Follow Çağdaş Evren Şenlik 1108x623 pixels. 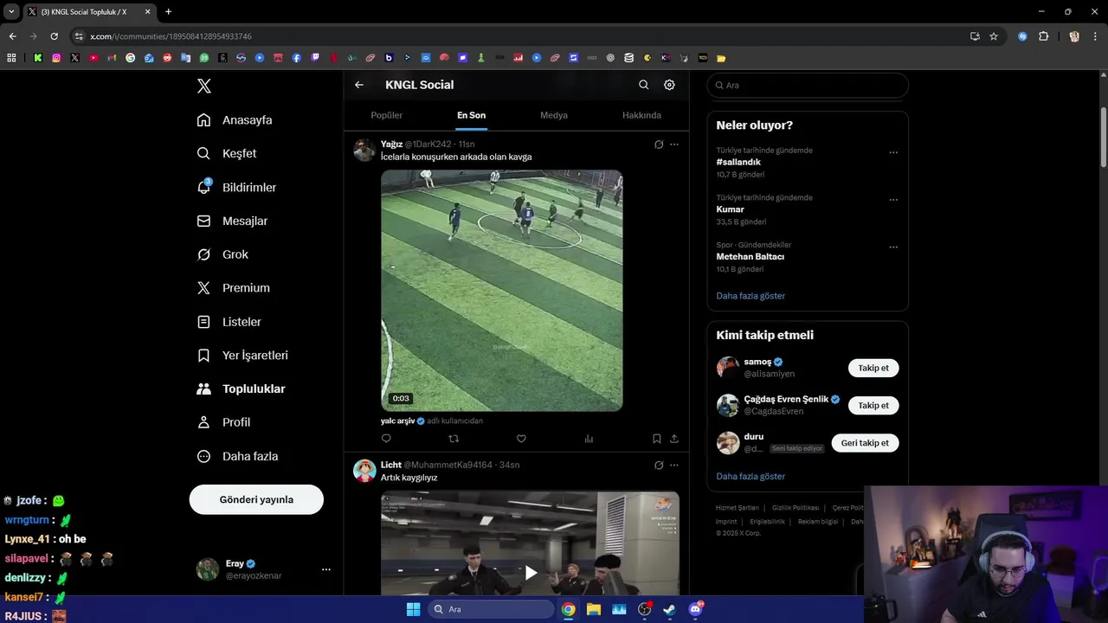click(873, 405)
